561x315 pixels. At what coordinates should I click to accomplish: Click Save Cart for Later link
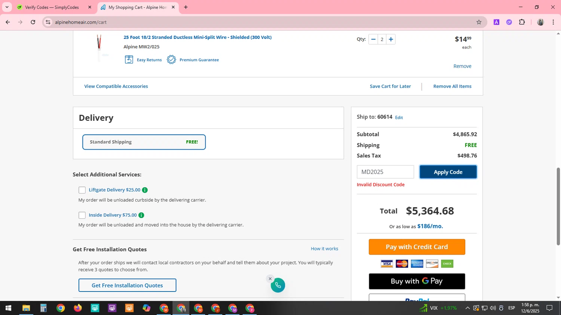click(390, 86)
